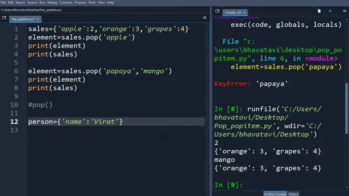
Task: Open the Help menu
Action: tap(110, 2)
